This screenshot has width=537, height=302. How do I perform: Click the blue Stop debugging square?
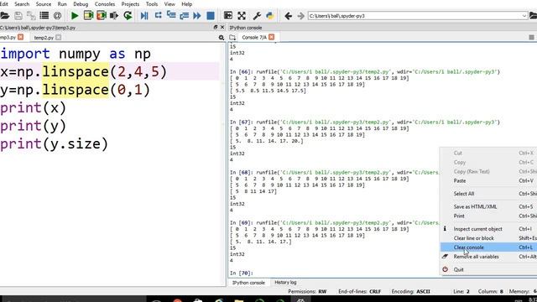(x=211, y=15)
